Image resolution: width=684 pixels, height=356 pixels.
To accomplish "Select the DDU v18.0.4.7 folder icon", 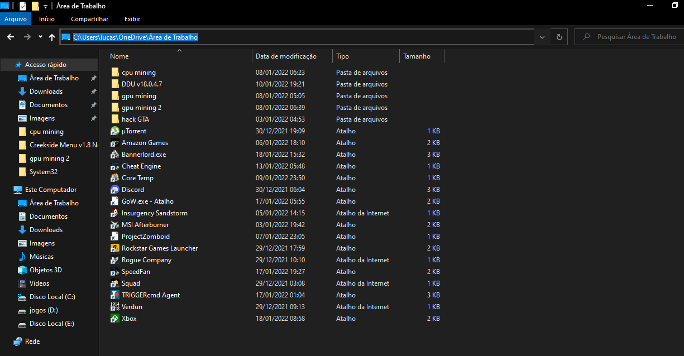I will click(x=115, y=84).
